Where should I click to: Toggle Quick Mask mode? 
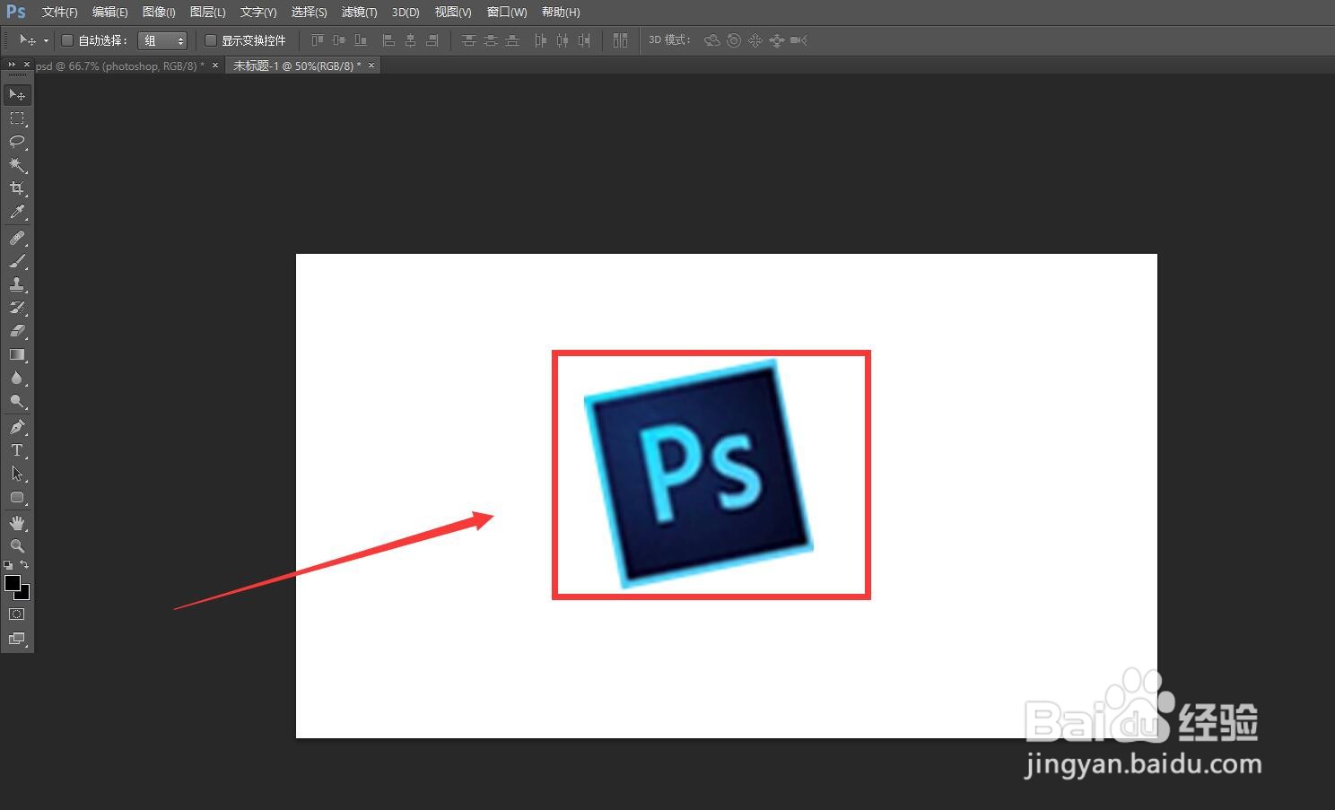pos(17,614)
